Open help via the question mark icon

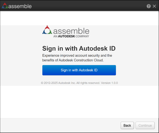[149, 6]
